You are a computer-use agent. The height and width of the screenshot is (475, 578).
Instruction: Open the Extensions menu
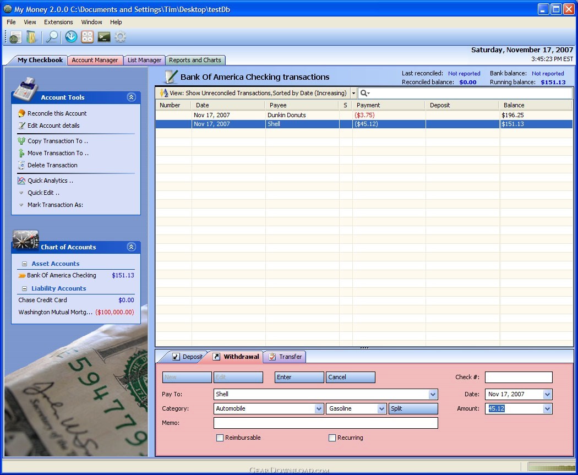point(58,22)
